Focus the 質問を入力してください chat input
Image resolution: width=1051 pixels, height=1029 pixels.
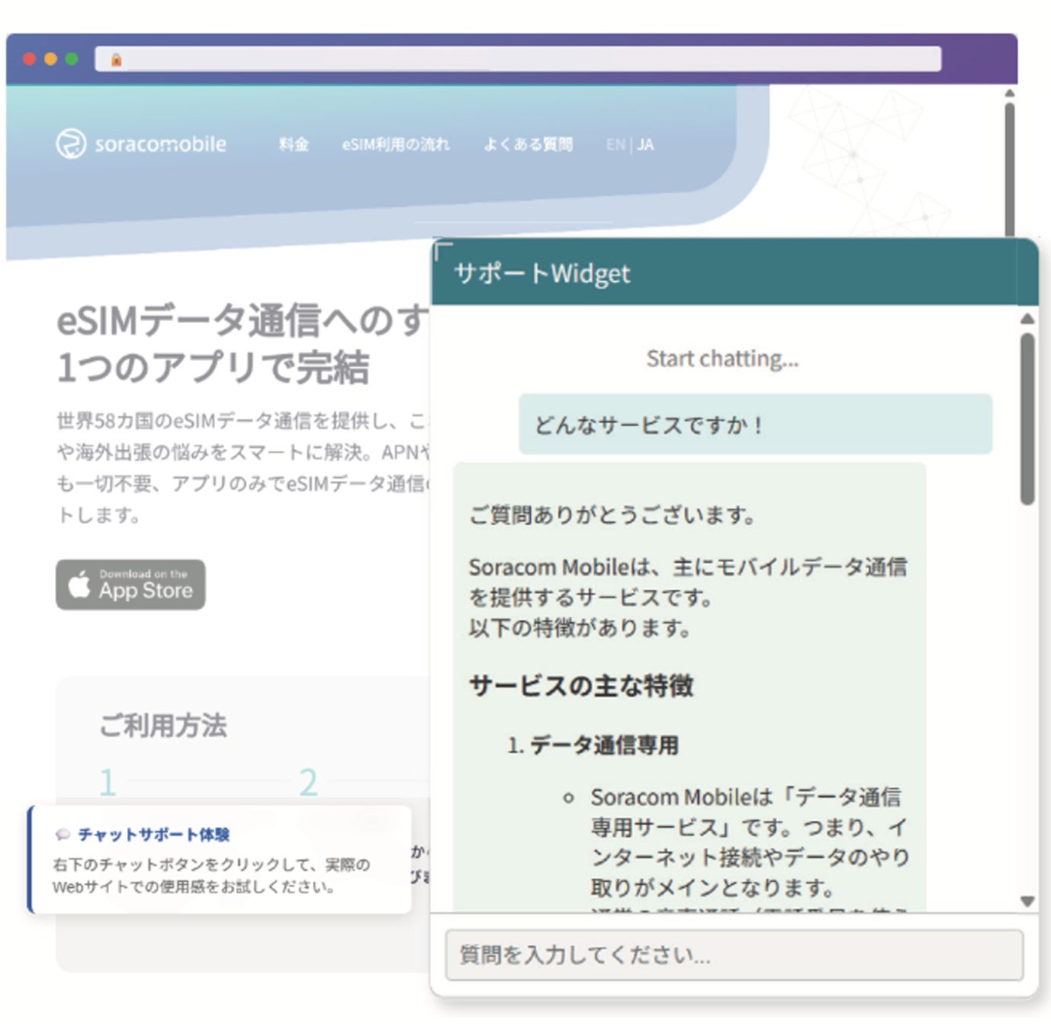point(734,954)
